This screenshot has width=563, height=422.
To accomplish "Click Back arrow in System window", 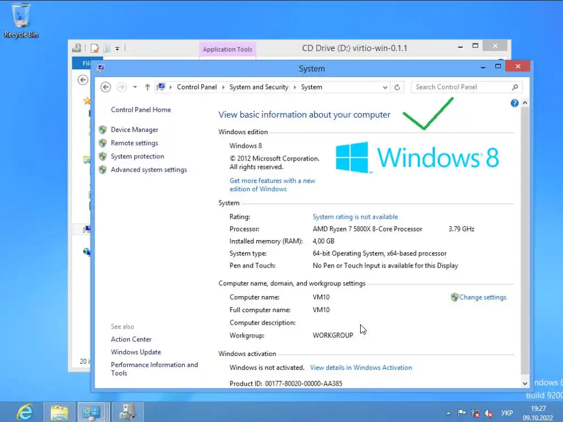I will 106,87.
